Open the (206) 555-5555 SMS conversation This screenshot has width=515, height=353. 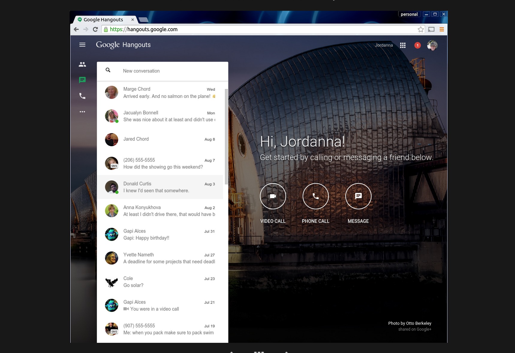(x=160, y=163)
